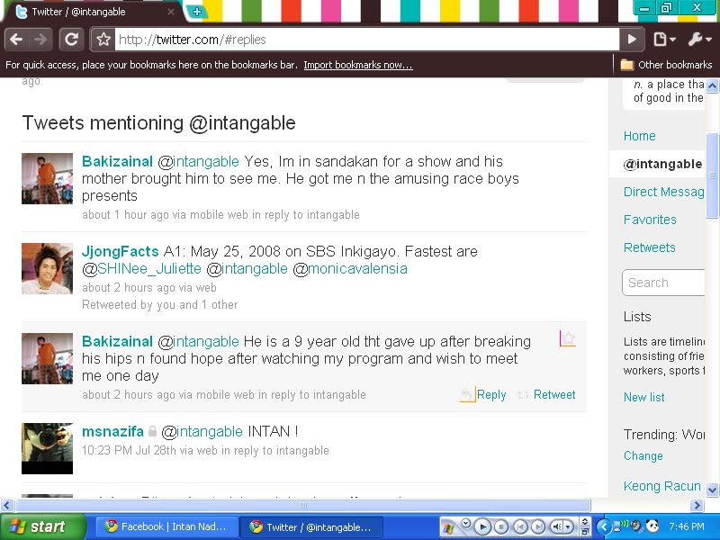The image size is (720, 540).
Task: Mute audio on the Media Player toolbar
Action: click(556, 527)
